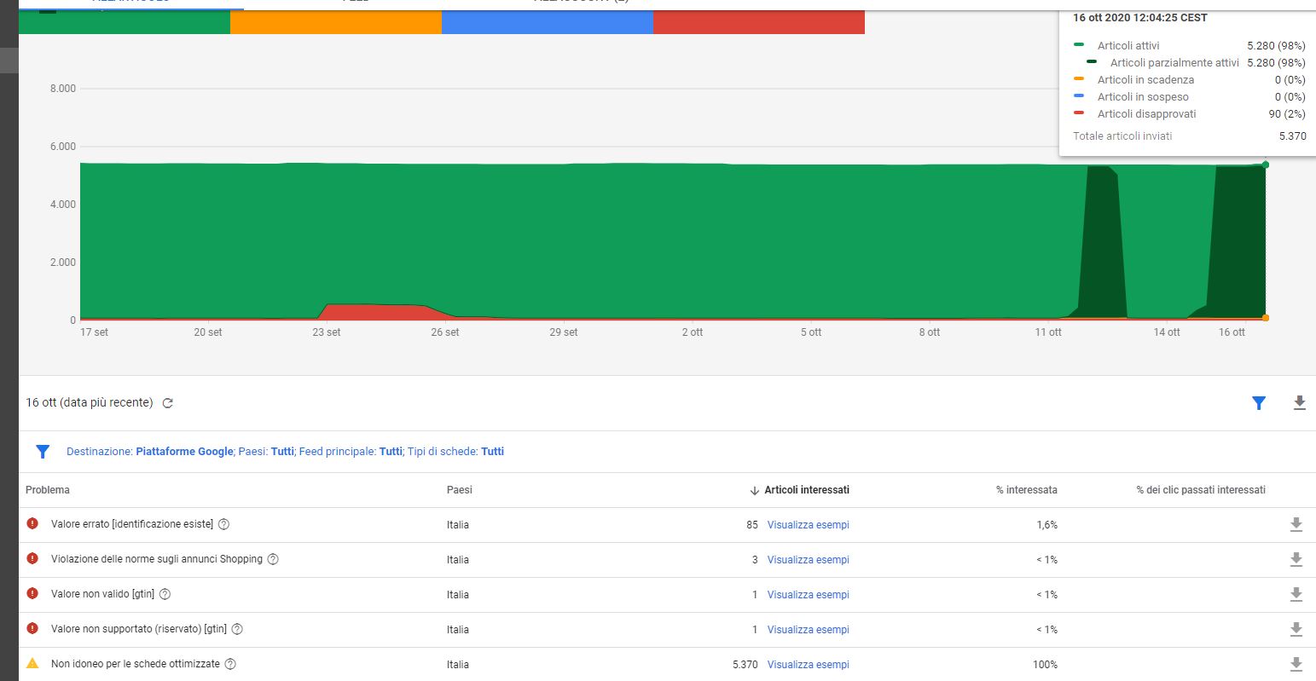Screen dimensions: 1316x681
Task: Click the Problema column header
Action: coord(48,490)
